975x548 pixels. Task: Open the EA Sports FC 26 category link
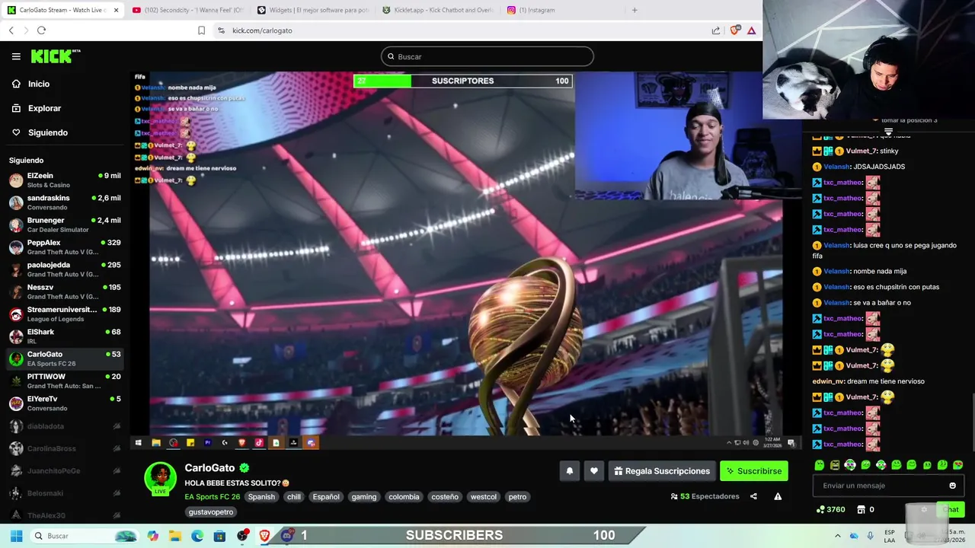(x=213, y=497)
